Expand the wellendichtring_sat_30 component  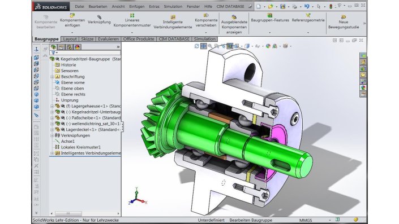[52, 124]
